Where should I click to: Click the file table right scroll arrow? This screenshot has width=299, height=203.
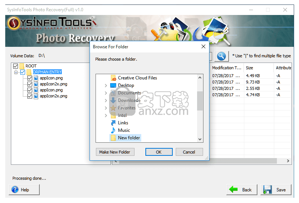tap(288, 161)
